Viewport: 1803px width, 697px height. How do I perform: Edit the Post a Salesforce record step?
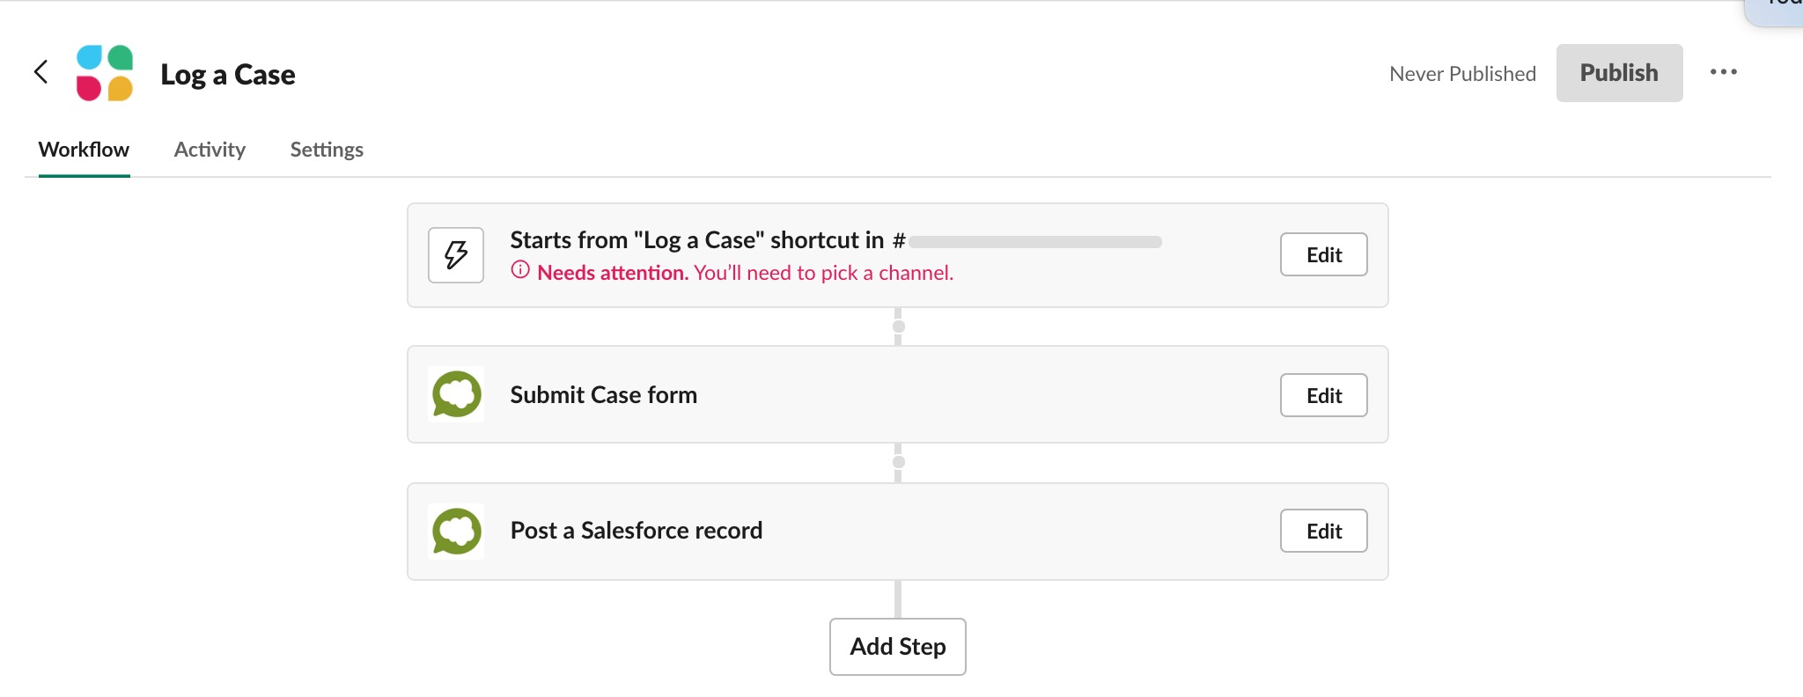tap(1323, 531)
